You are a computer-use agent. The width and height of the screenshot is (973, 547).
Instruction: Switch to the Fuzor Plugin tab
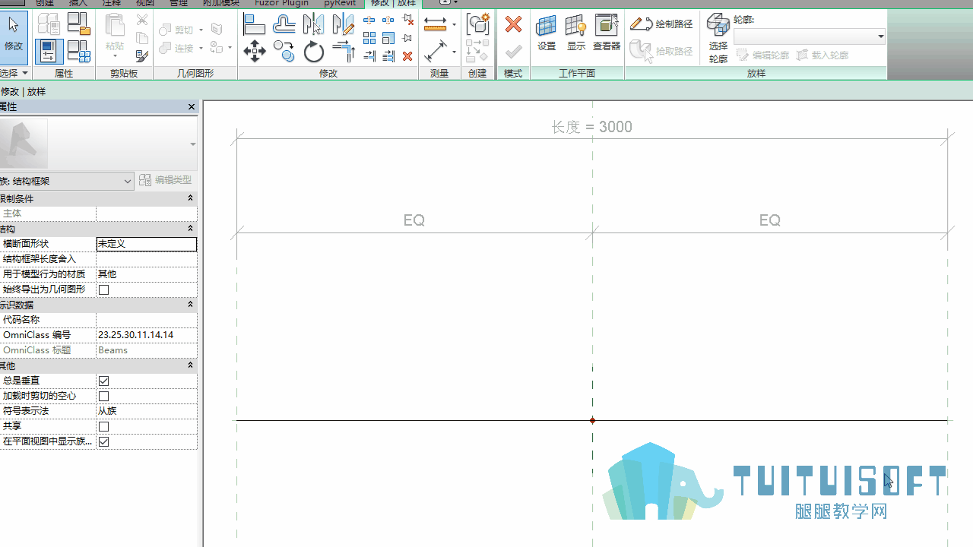coord(282,3)
